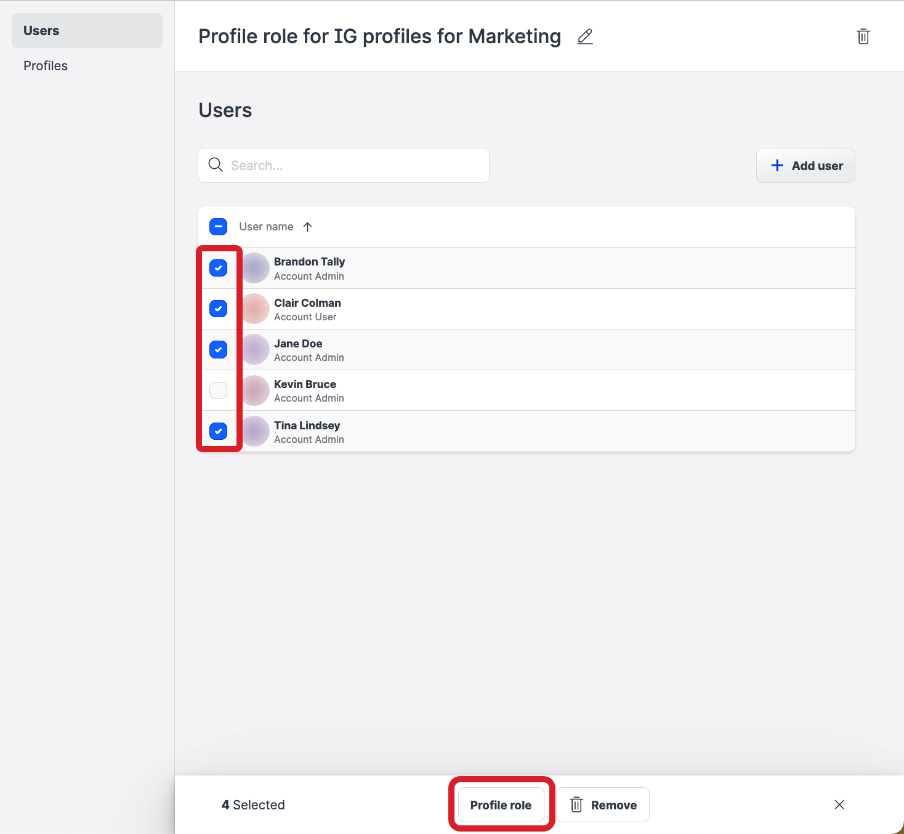Click the plus icon on Add user

click(x=777, y=165)
